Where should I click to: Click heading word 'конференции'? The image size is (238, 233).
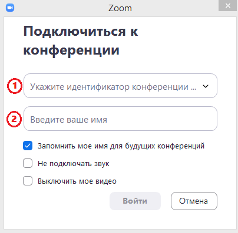(71, 50)
